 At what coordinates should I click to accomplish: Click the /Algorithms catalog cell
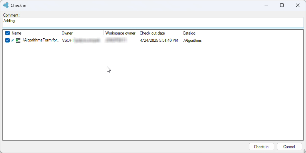point(192,40)
